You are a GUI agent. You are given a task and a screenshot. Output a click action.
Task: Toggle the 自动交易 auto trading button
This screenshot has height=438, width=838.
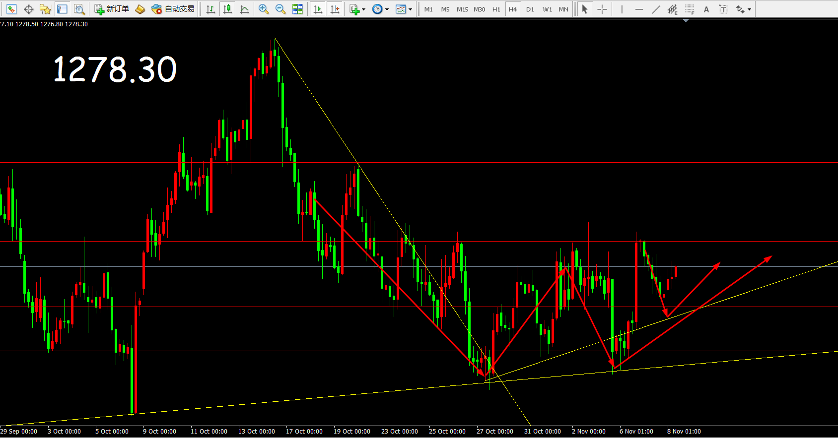173,9
